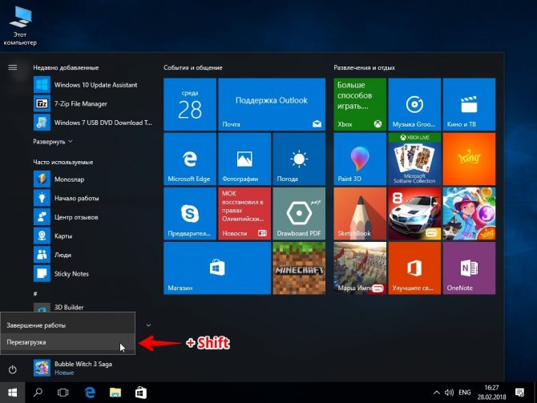This screenshot has width=537, height=403.
Task: Click the # letter index header
Action: point(35,293)
